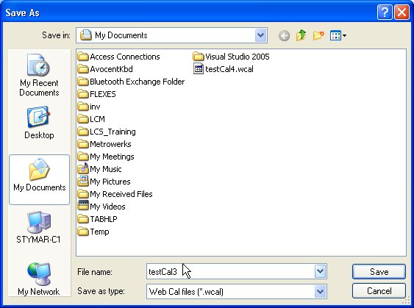This screenshot has width=414, height=308.
Task: Click the Save button
Action: pyautogui.click(x=379, y=271)
